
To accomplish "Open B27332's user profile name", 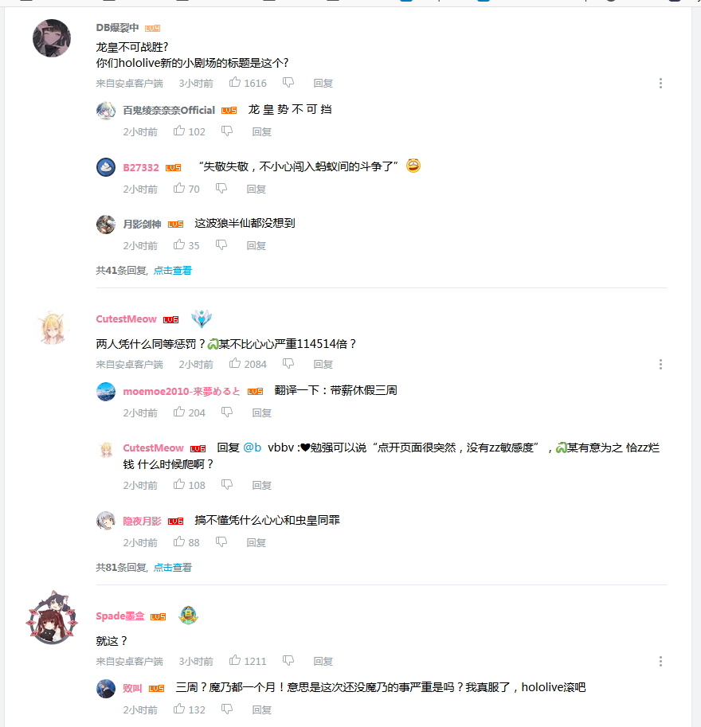I will pyautogui.click(x=141, y=167).
